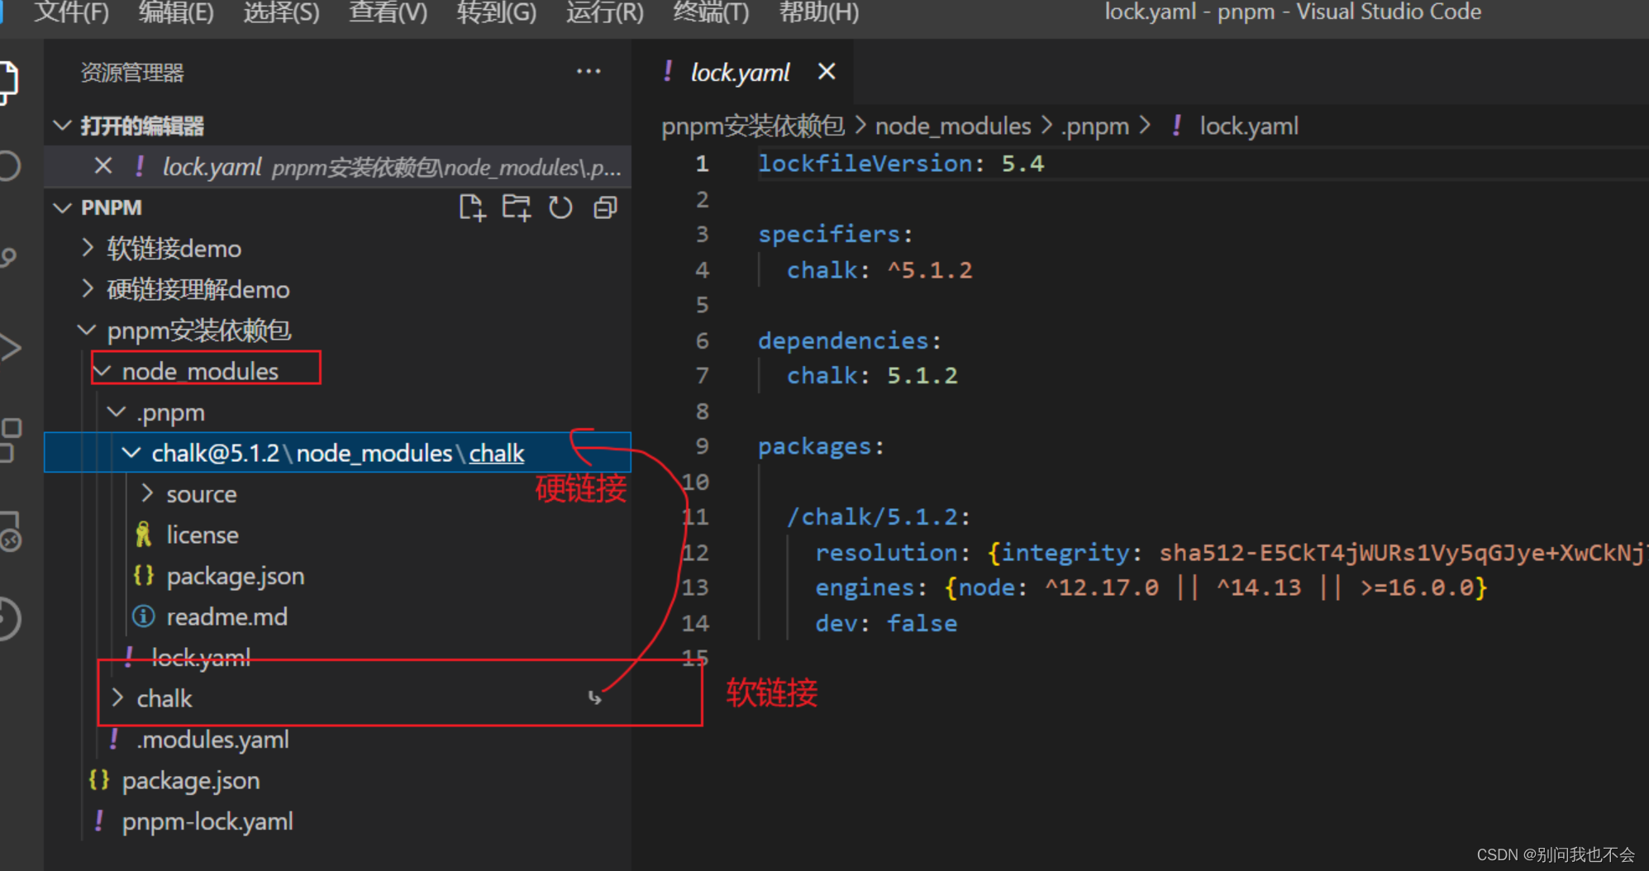Click the yaml icon of pnpm-lock.yaml
This screenshot has height=871, width=1649.
tap(98, 821)
